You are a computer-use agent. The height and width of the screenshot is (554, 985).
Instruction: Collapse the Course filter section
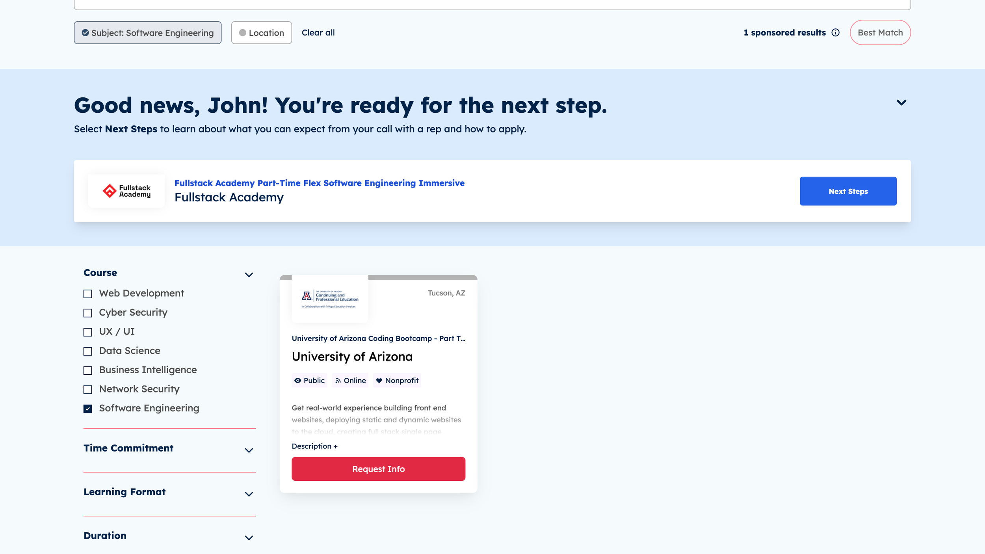pos(249,275)
